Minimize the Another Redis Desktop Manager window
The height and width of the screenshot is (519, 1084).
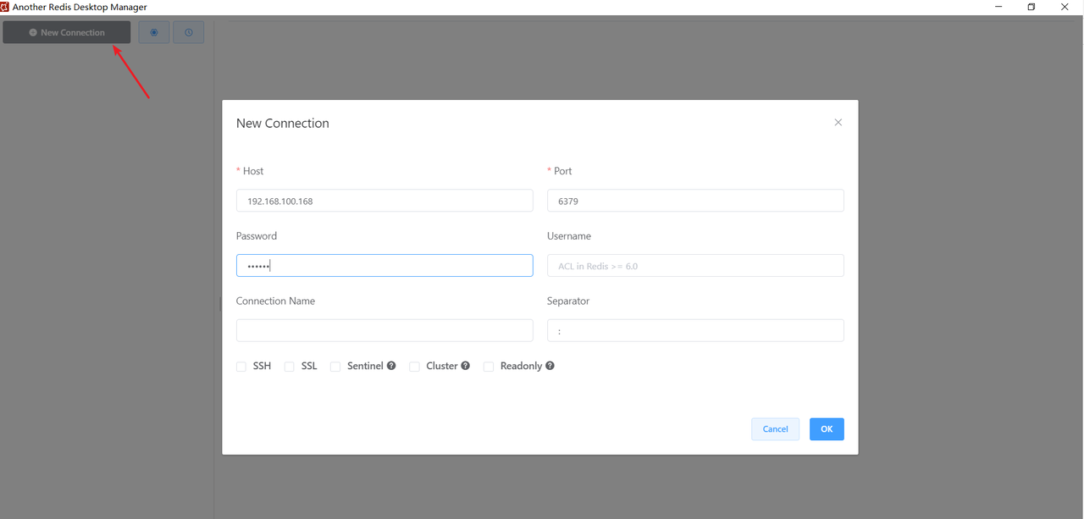[x=998, y=7]
